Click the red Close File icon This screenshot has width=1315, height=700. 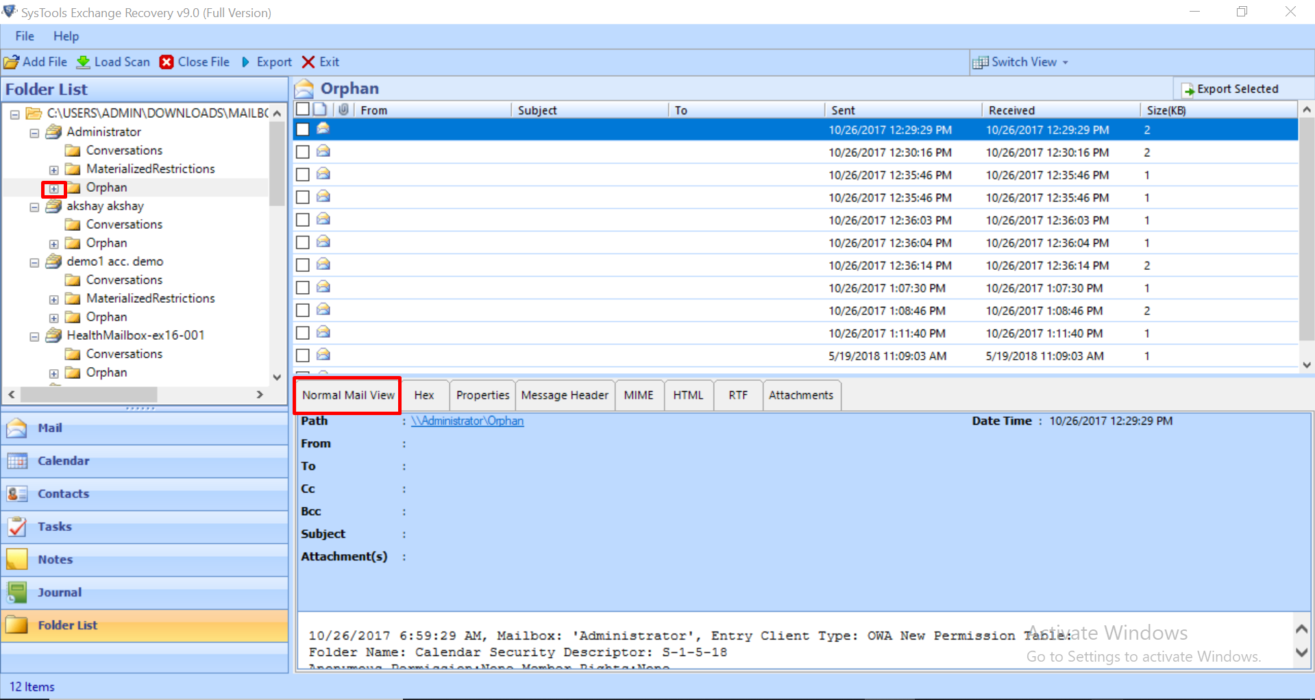pyautogui.click(x=167, y=62)
